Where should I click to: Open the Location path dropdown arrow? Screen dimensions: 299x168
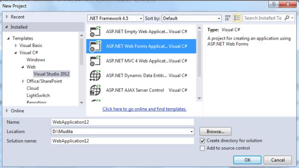pyautogui.click(x=191, y=132)
